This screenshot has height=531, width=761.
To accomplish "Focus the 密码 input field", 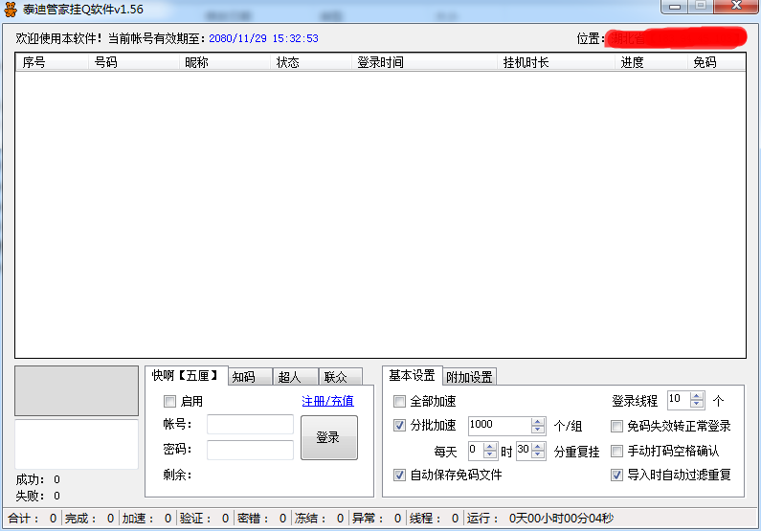I will tap(250, 450).
